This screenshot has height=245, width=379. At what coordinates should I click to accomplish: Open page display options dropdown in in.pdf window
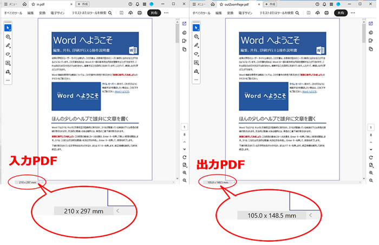pyautogui.click(x=185, y=165)
